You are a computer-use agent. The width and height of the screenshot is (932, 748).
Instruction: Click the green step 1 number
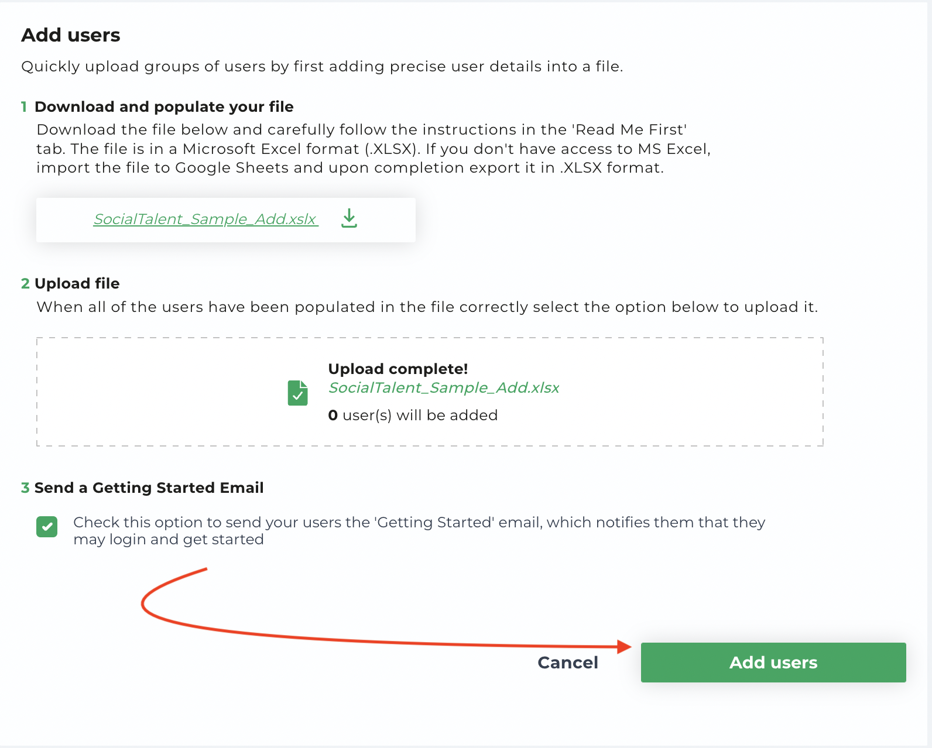(x=24, y=107)
